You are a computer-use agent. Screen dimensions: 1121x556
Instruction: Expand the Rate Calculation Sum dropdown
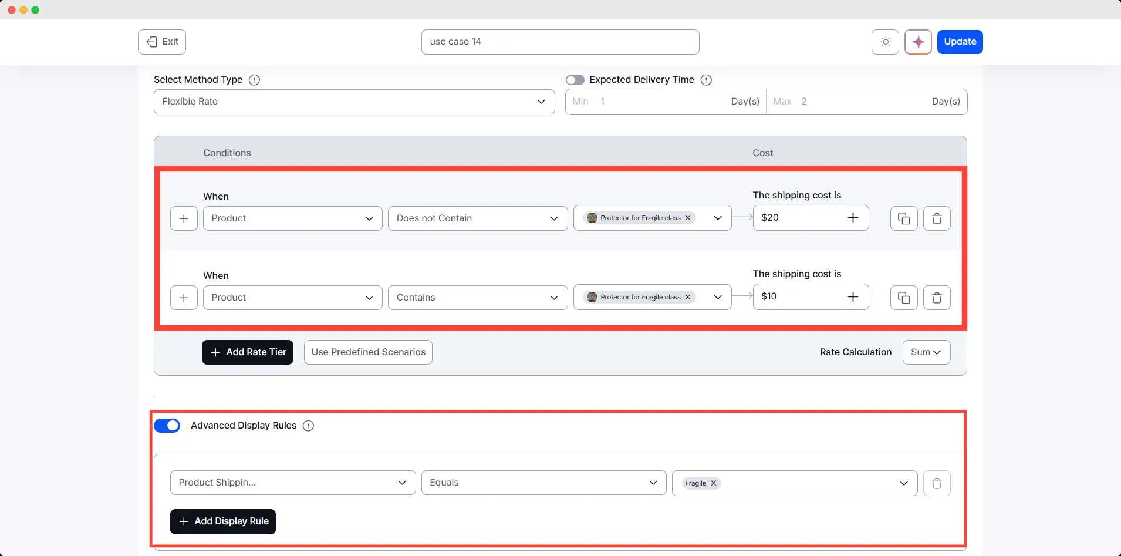click(926, 352)
